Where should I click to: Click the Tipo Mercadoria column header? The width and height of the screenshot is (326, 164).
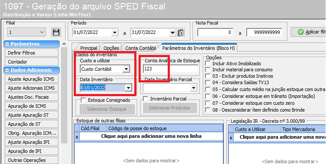(x=304, y=129)
